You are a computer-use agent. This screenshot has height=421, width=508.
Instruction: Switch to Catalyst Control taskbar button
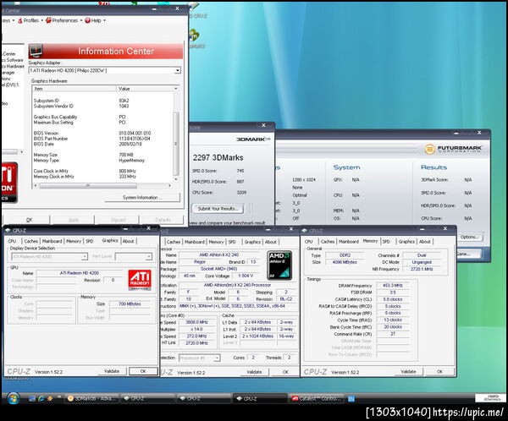tap(317, 399)
